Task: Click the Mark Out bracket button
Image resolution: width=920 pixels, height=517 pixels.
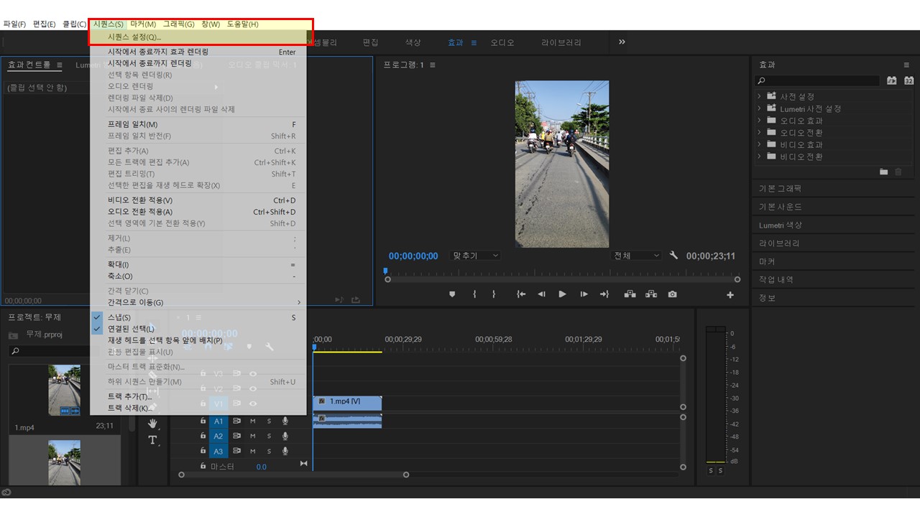Action: (x=494, y=294)
